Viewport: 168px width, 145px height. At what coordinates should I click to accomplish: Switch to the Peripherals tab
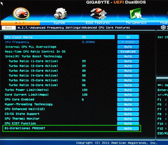click(136, 23)
